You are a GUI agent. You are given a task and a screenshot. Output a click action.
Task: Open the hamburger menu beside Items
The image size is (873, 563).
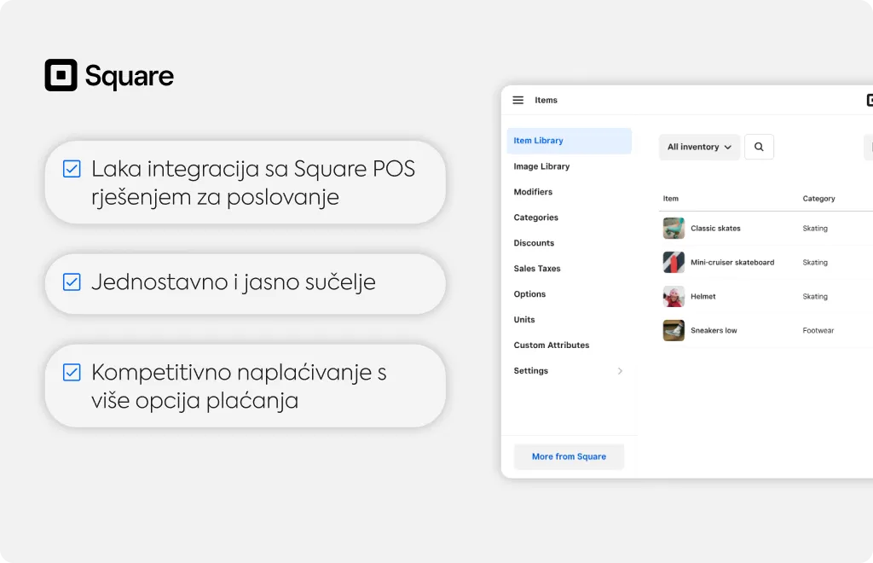(517, 101)
